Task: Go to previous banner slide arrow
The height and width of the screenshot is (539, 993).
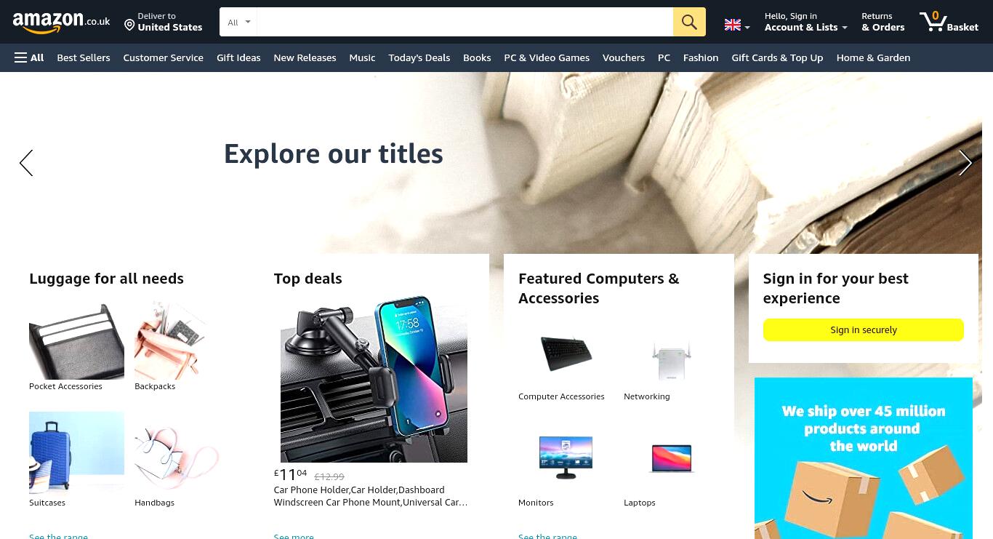Action: click(26, 163)
